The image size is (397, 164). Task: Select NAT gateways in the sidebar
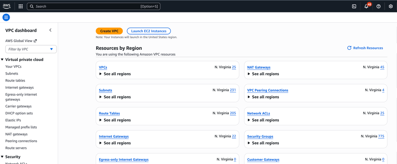[x=16, y=134]
